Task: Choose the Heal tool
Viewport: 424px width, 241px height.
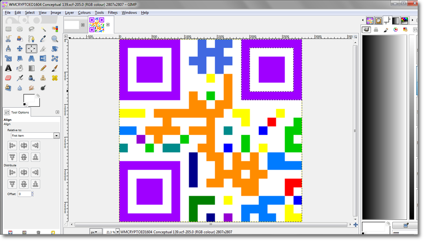Action: [55, 78]
